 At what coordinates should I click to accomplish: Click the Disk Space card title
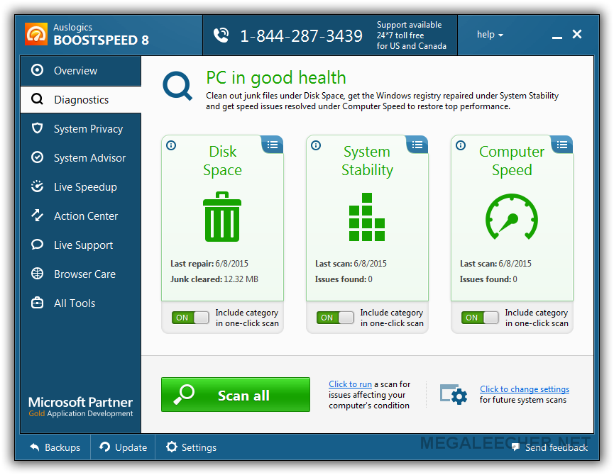222,161
